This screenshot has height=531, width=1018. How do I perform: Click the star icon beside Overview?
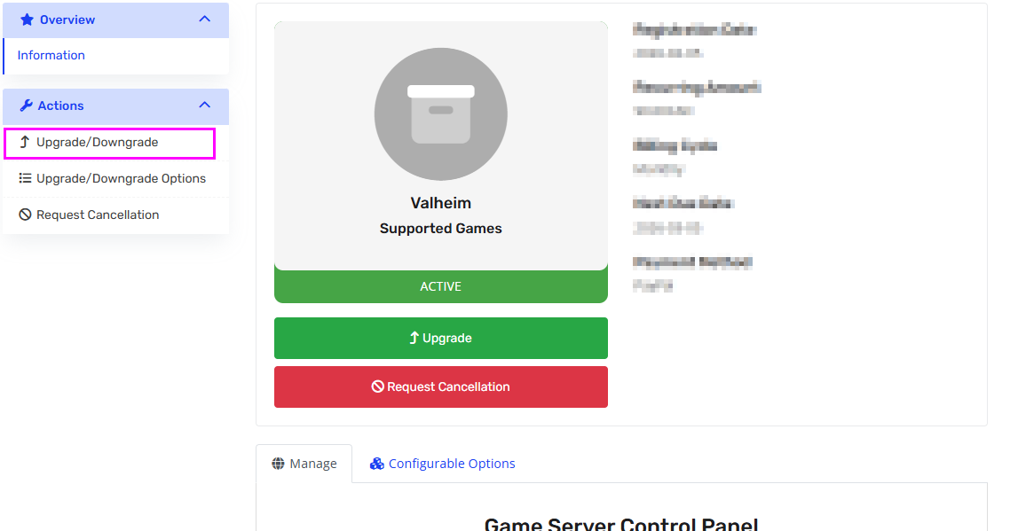(27, 20)
